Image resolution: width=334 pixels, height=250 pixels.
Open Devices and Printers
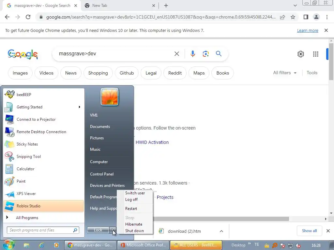pyautogui.click(x=107, y=186)
